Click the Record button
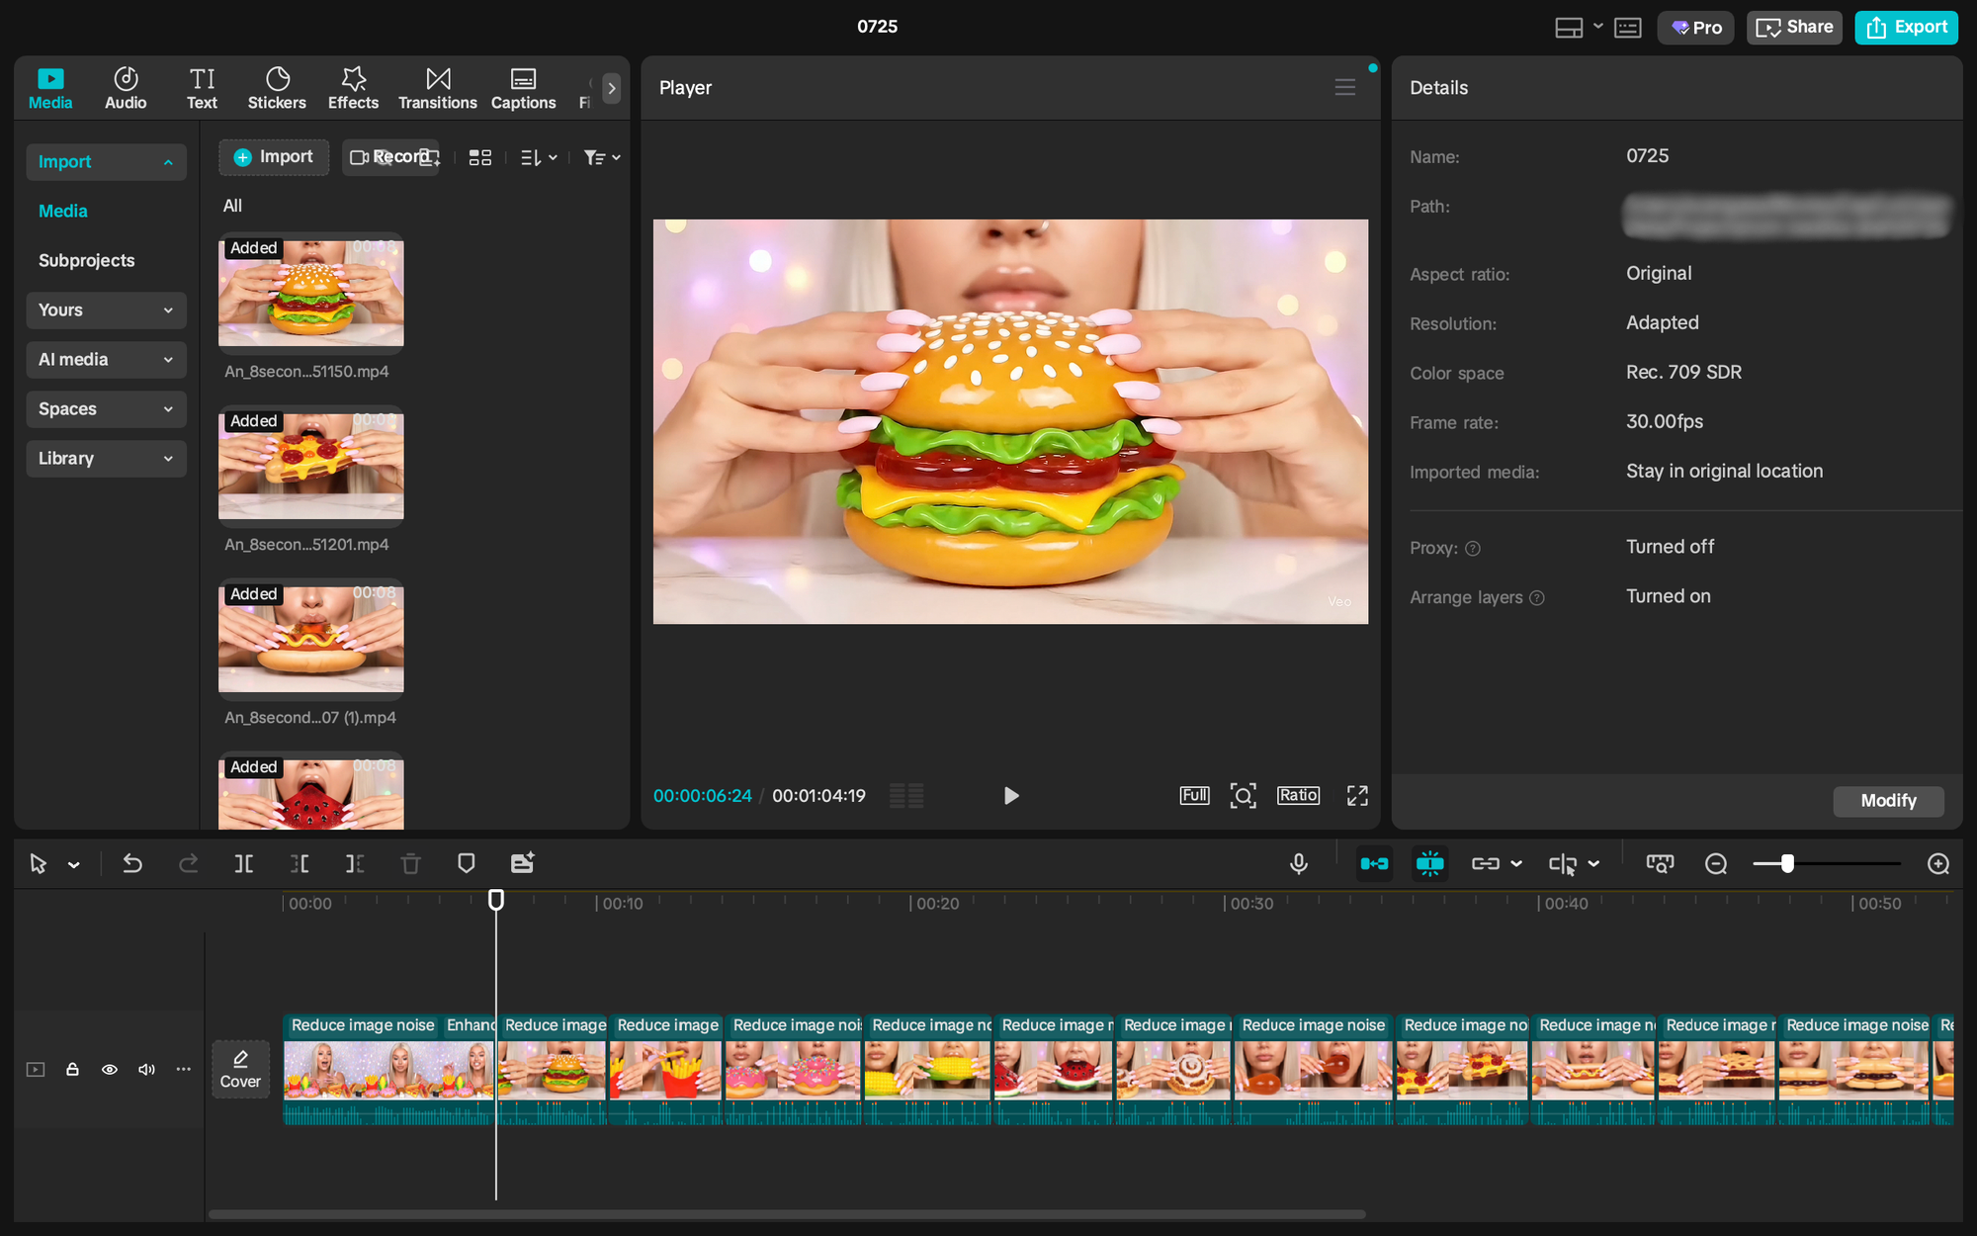 click(390, 157)
